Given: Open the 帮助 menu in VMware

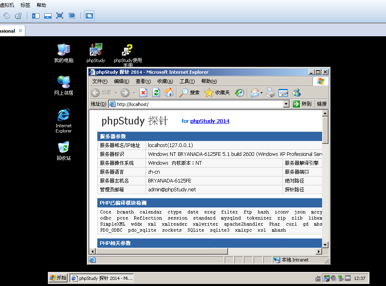Looking at the screenshot, I should [x=41, y=5].
